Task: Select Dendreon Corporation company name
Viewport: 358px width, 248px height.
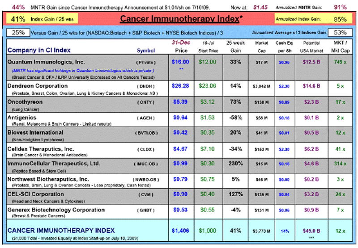Action: tap(38, 86)
